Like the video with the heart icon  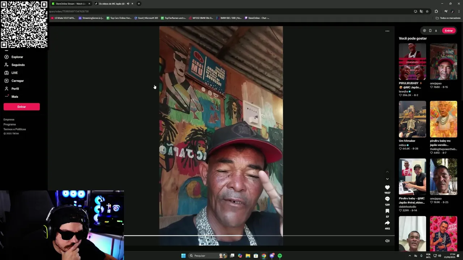(387, 187)
